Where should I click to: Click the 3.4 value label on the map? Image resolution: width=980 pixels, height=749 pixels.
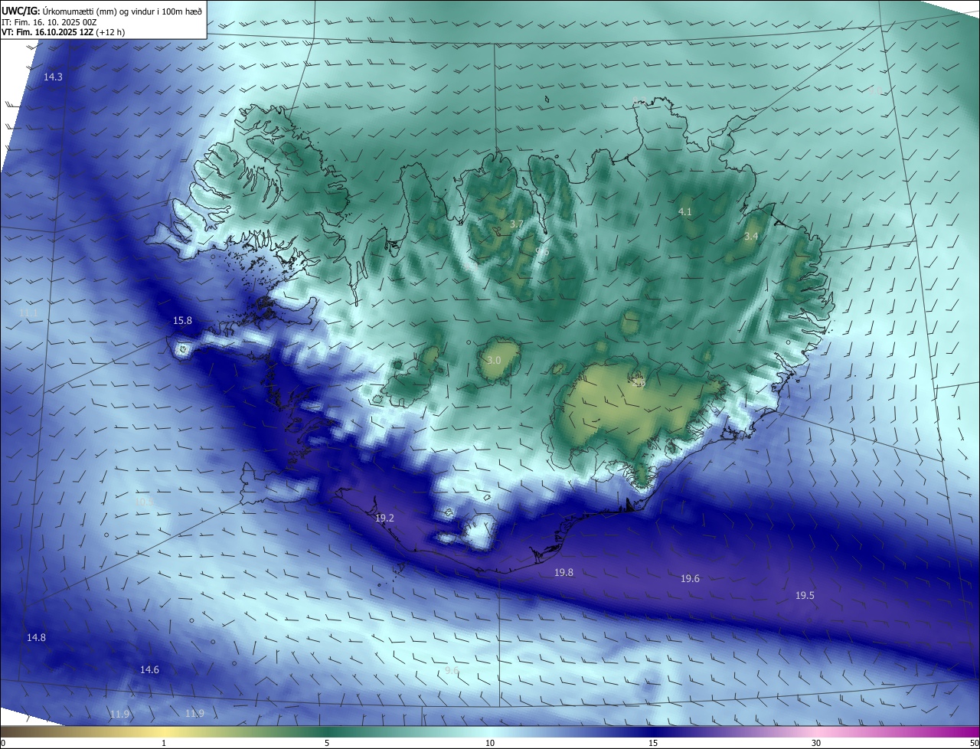(x=751, y=237)
